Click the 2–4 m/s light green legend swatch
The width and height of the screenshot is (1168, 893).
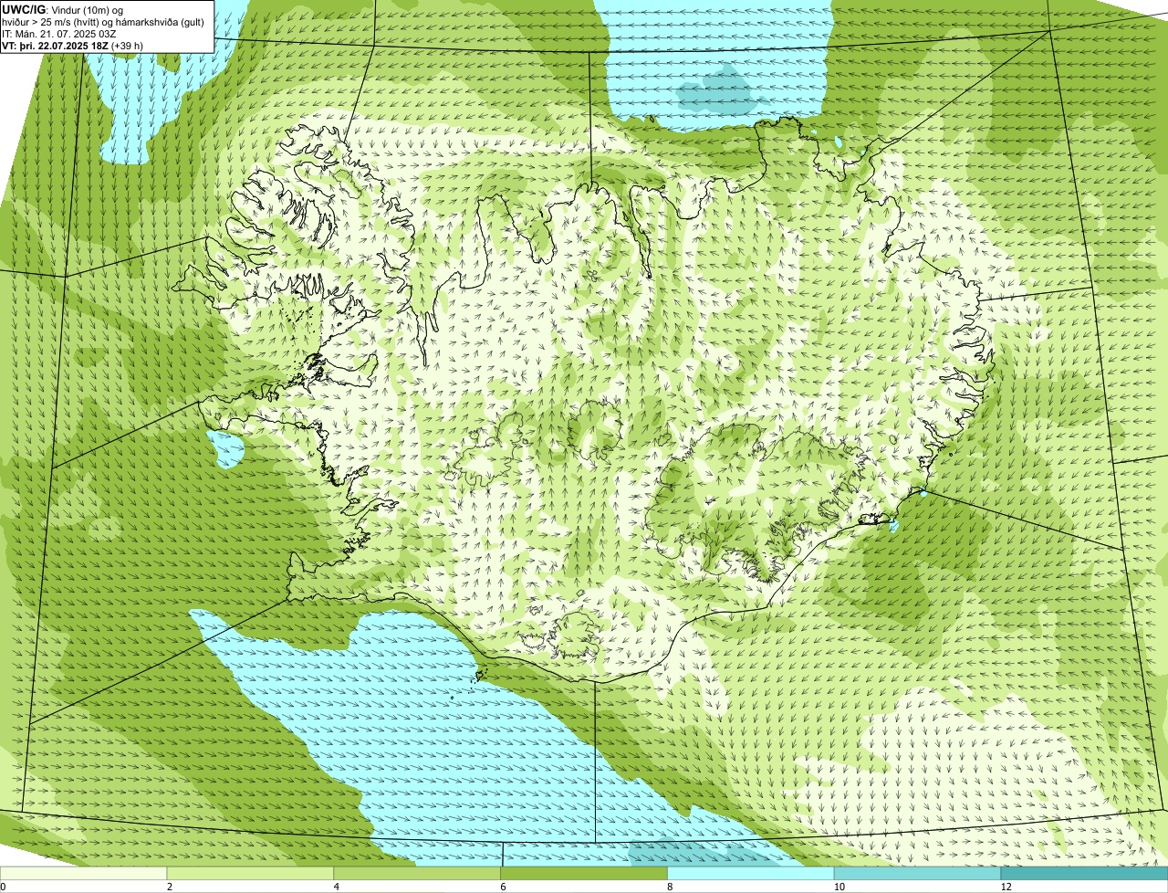pyautogui.click(x=251, y=873)
